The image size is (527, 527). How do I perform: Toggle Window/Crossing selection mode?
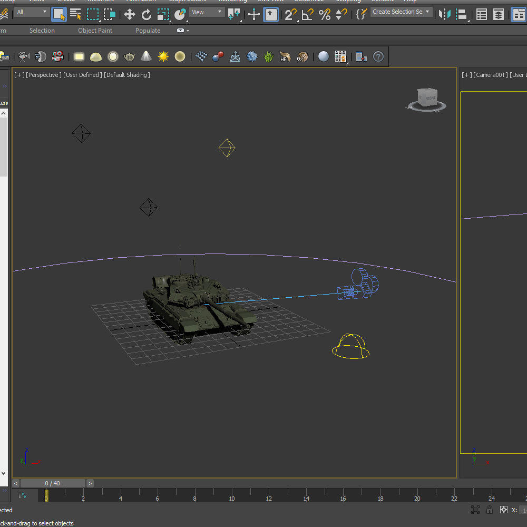coord(110,14)
